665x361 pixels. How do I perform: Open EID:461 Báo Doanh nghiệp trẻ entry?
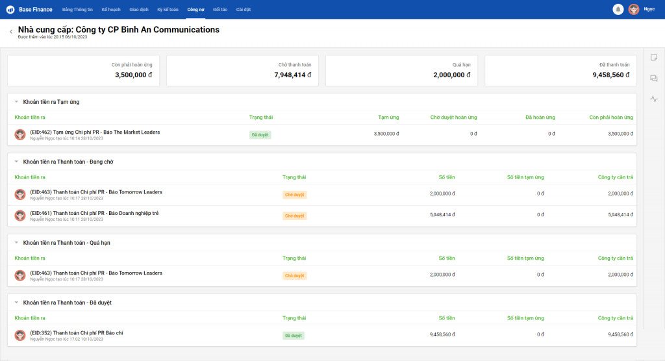(94, 214)
